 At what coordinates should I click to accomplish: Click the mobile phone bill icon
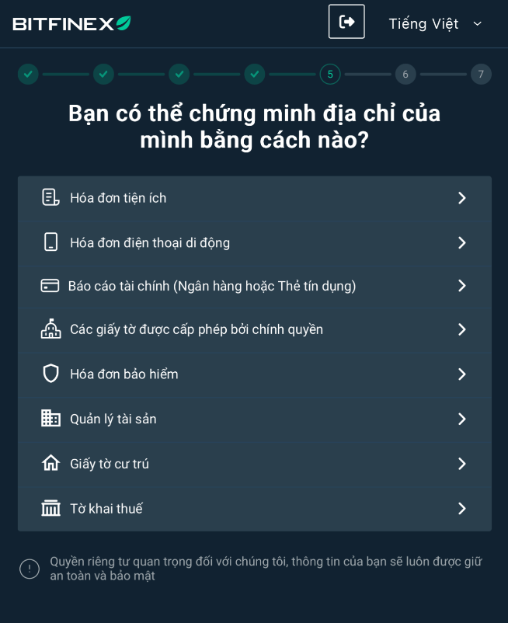point(50,242)
